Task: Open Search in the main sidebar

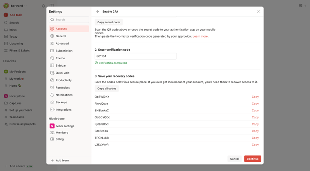Action: pyautogui.click(x=14, y=23)
